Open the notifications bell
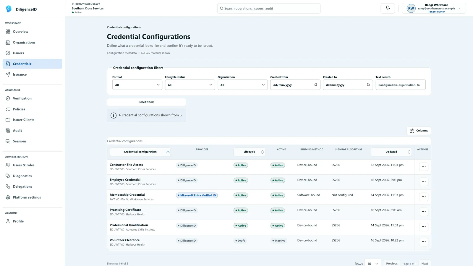 point(388,8)
